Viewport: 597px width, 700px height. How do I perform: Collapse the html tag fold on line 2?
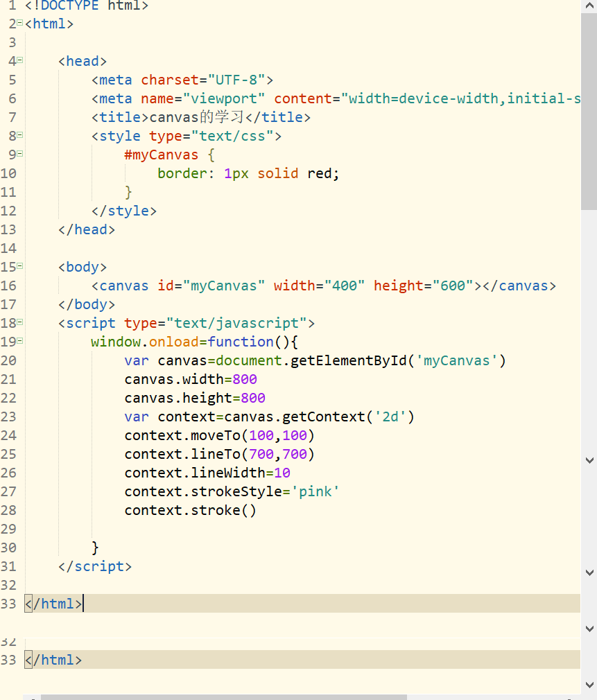pyautogui.click(x=19, y=23)
